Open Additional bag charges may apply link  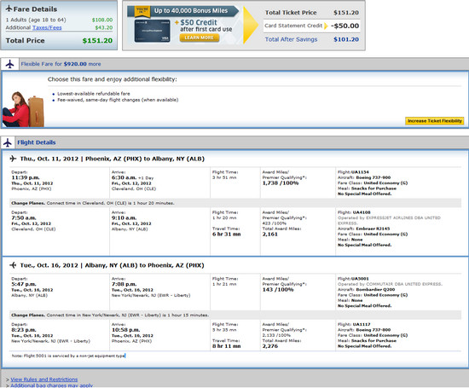coord(52,385)
